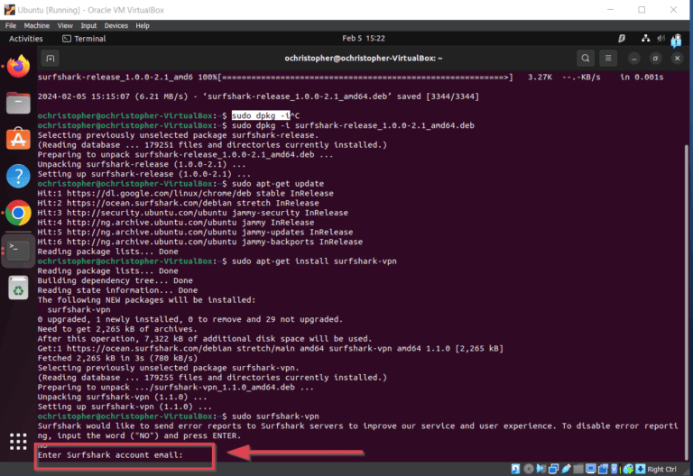Screen dimensions: 693x476
Task: Open the VirtualBox Devices menu
Action: click(115, 26)
